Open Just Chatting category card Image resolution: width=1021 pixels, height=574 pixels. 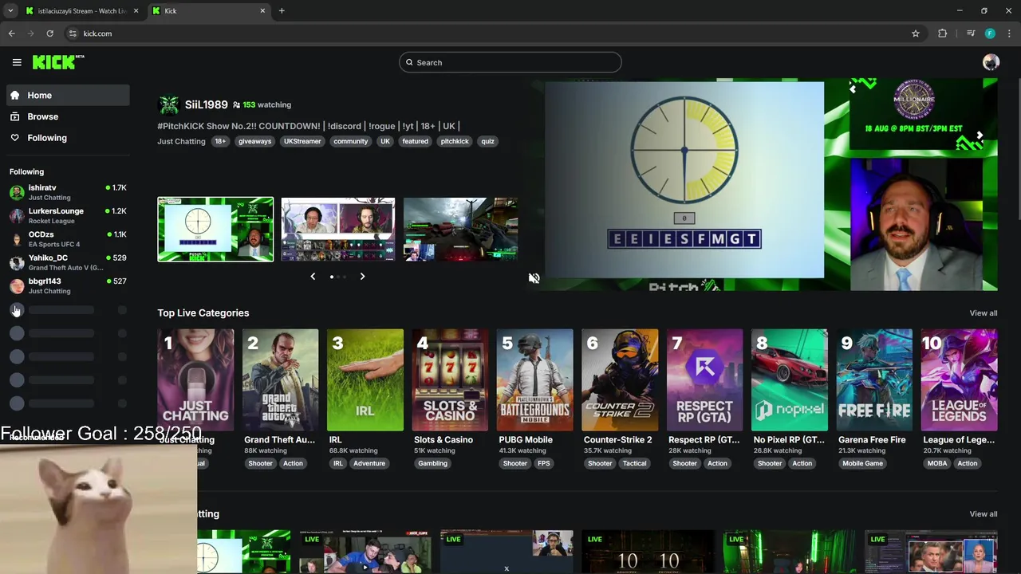coord(195,380)
